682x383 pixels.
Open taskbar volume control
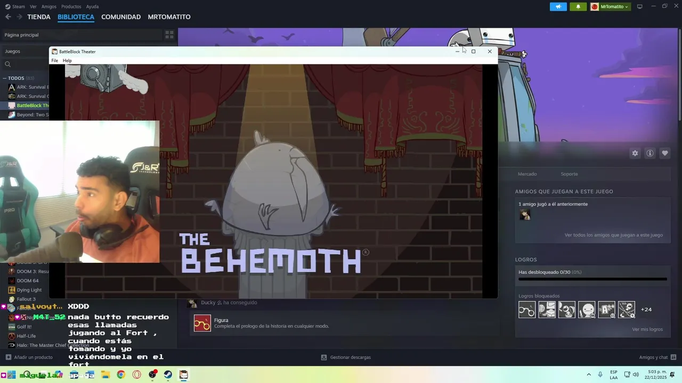636,375
